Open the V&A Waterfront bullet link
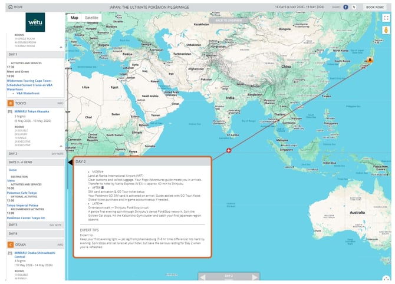This screenshot has width=395, height=284. 28,94
